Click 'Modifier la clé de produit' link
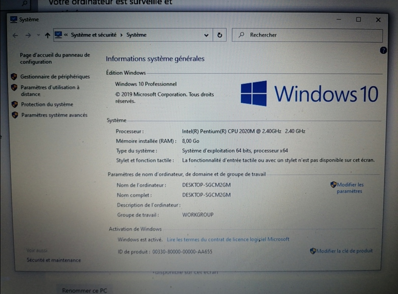This screenshot has width=398, height=294. tap(345, 251)
